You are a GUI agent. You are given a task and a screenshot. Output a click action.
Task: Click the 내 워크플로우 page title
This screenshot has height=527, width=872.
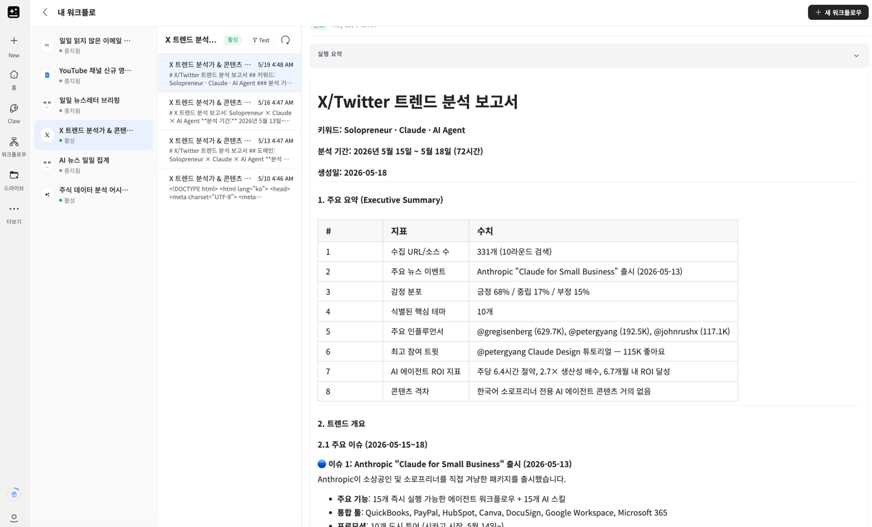coord(77,12)
